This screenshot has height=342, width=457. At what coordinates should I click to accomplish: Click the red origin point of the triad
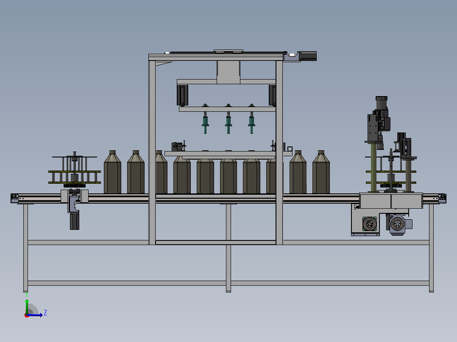coord(27,315)
